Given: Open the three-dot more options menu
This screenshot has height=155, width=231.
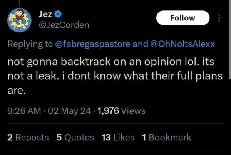Looking at the screenshot, I should tap(219, 18).
